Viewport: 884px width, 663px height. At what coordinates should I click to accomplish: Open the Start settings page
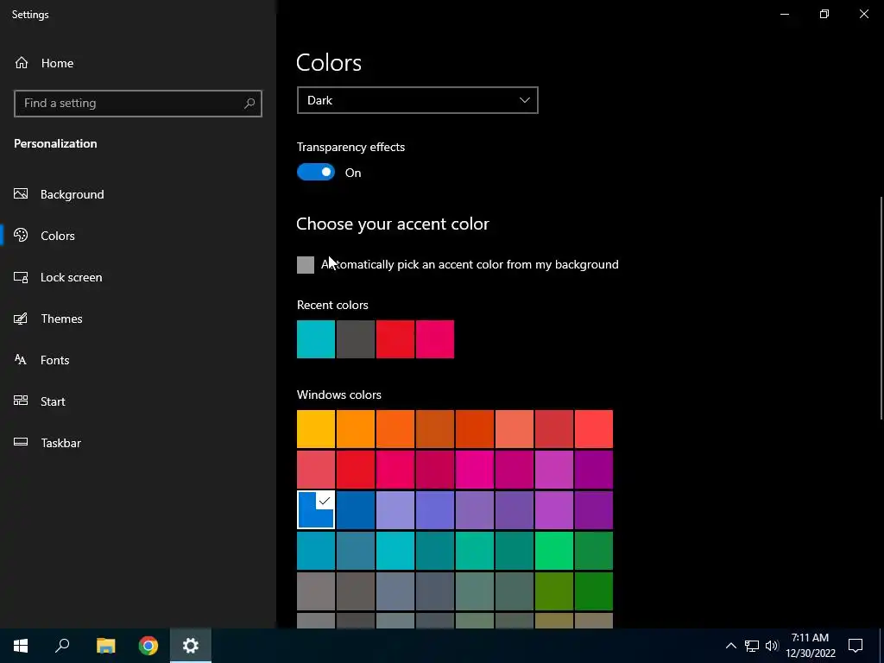(53, 401)
